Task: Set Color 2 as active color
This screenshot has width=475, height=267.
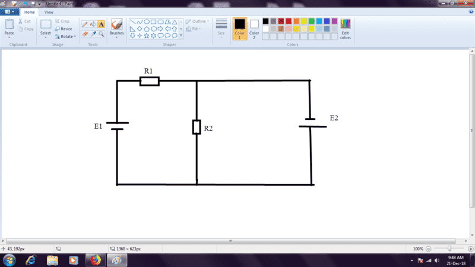Action: pos(254,27)
